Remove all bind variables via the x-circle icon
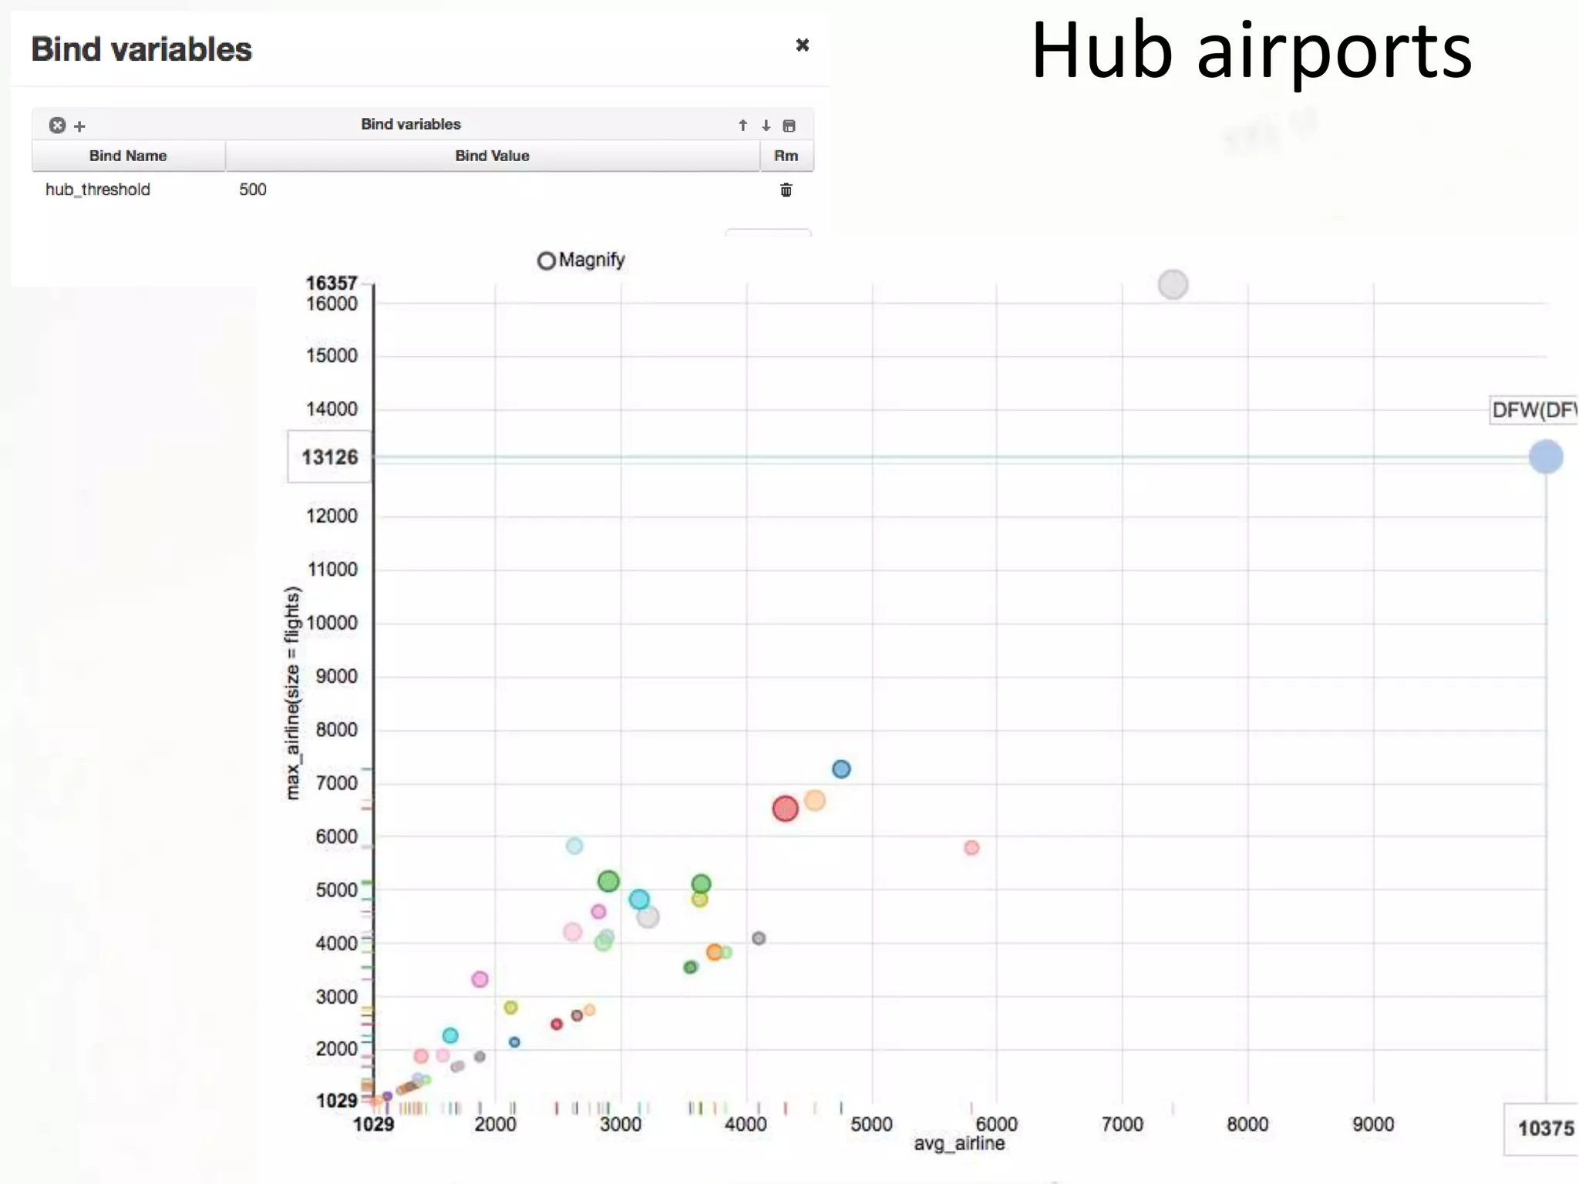The height and width of the screenshot is (1184, 1579). click(57, 125)
